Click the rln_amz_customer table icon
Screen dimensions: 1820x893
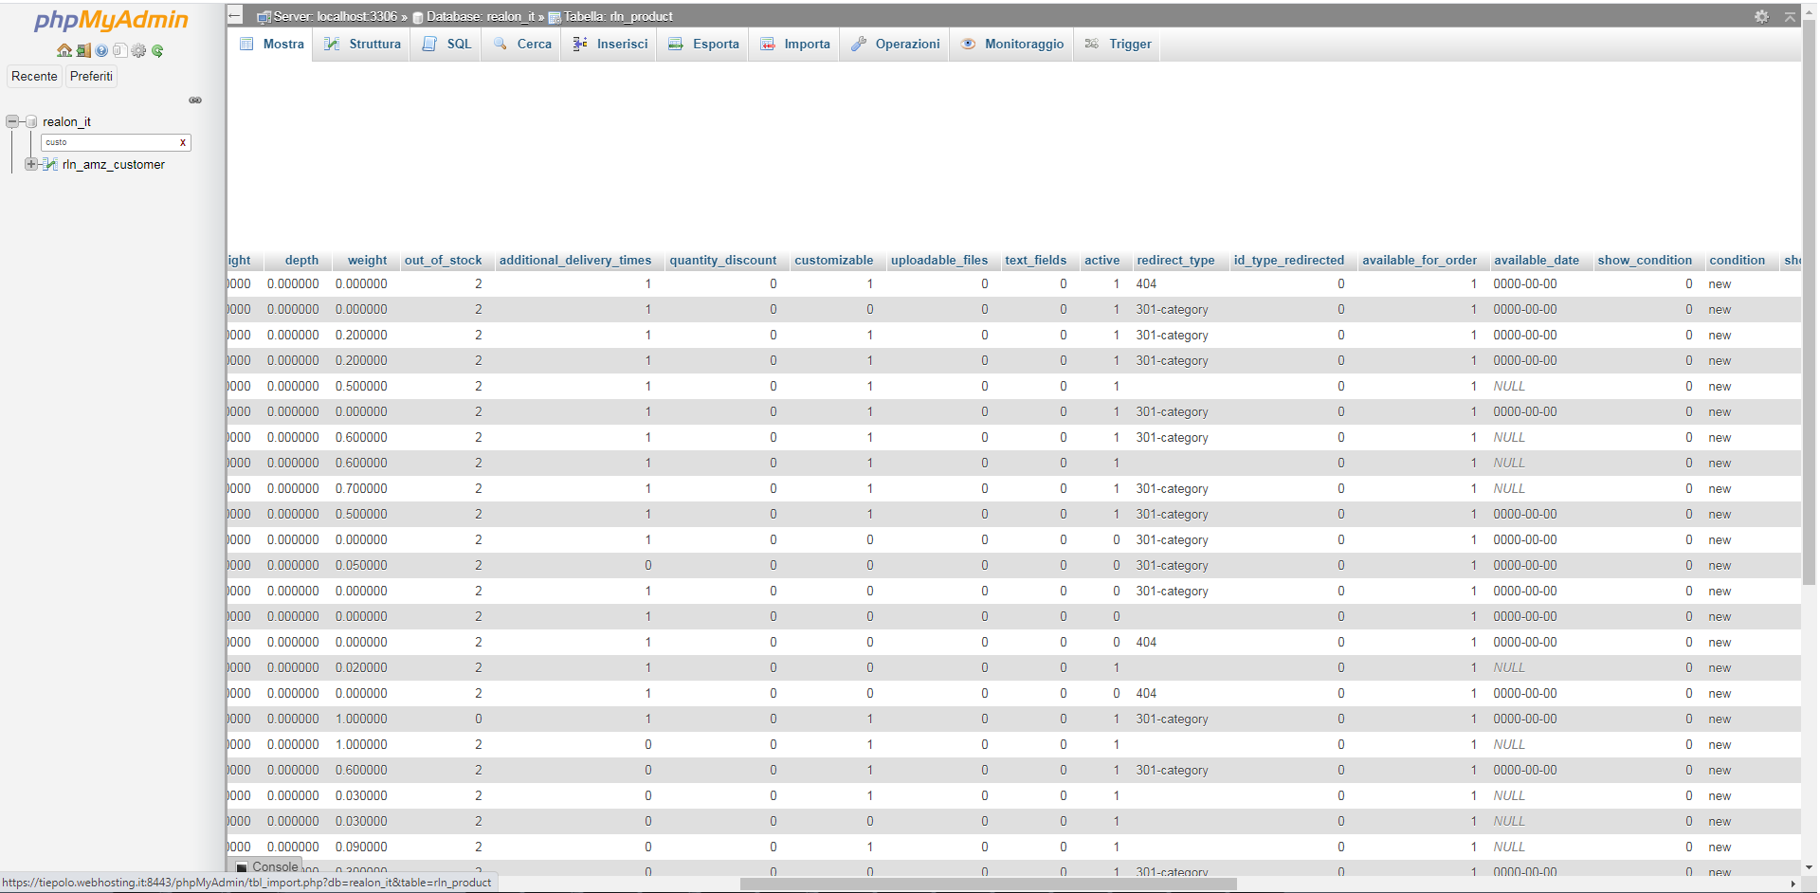coord(51,164)
